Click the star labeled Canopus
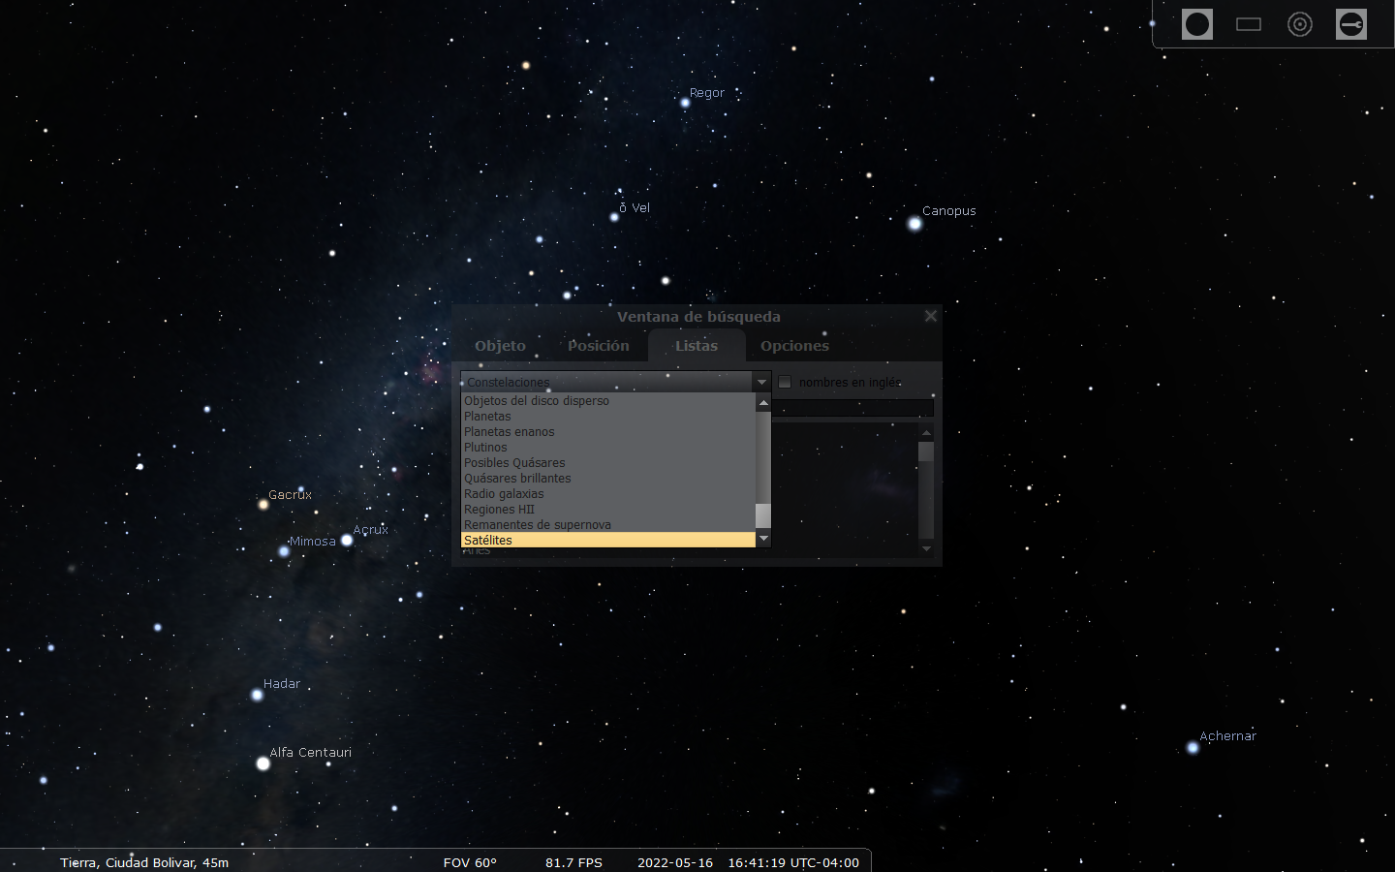1395x872 pixels. pos(914,224)
